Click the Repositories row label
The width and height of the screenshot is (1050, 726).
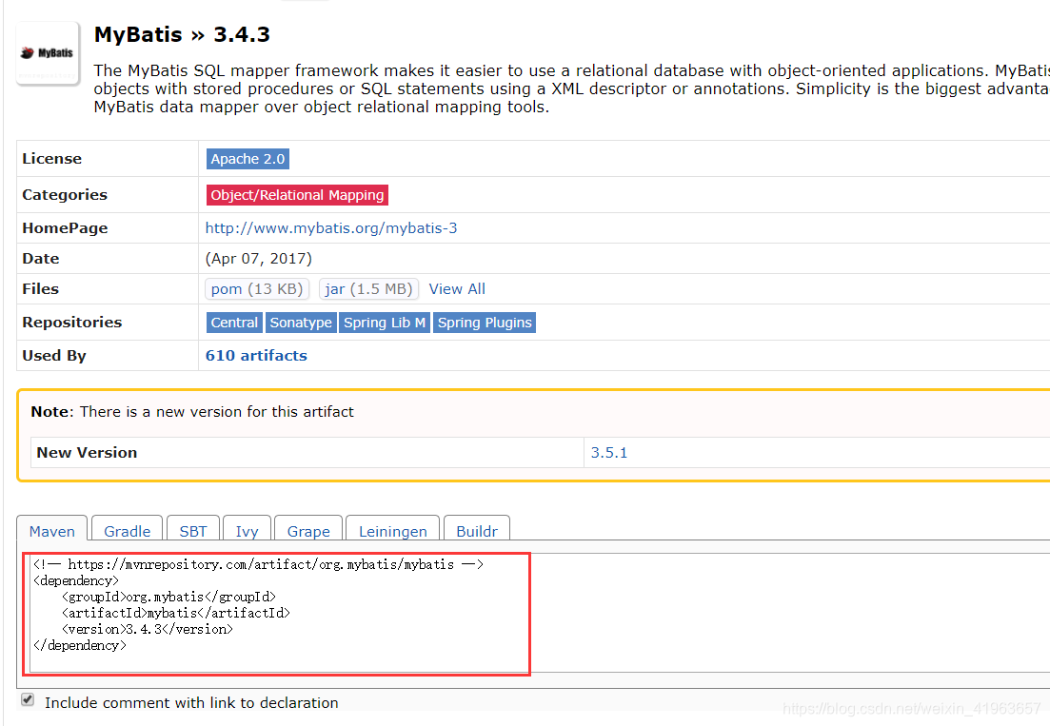[72, 323]
